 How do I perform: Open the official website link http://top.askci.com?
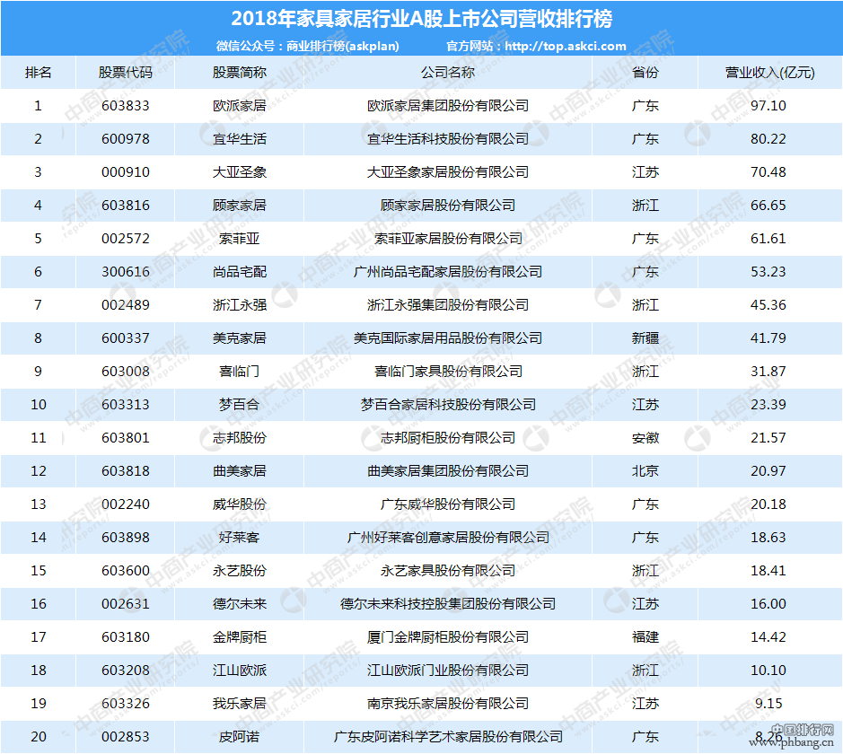[566, 46]
